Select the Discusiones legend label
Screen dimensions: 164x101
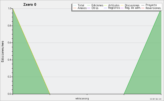tap(132, 5)
